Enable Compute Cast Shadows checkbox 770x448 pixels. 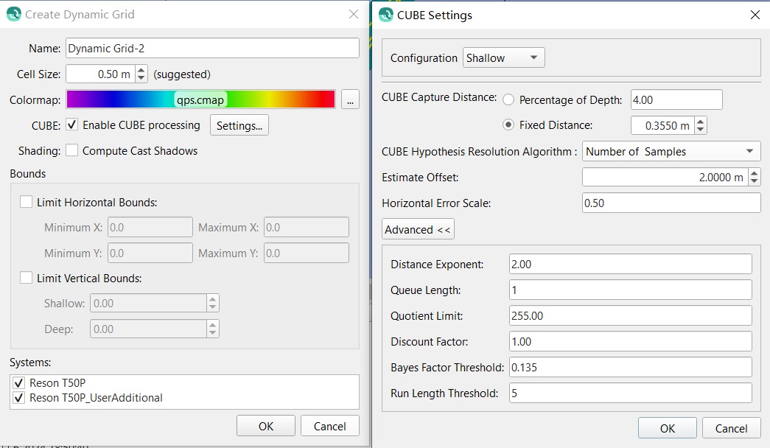(x=71, y=150)
